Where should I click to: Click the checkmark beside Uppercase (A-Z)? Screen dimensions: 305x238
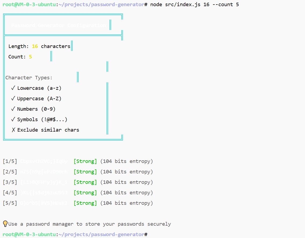13,98
